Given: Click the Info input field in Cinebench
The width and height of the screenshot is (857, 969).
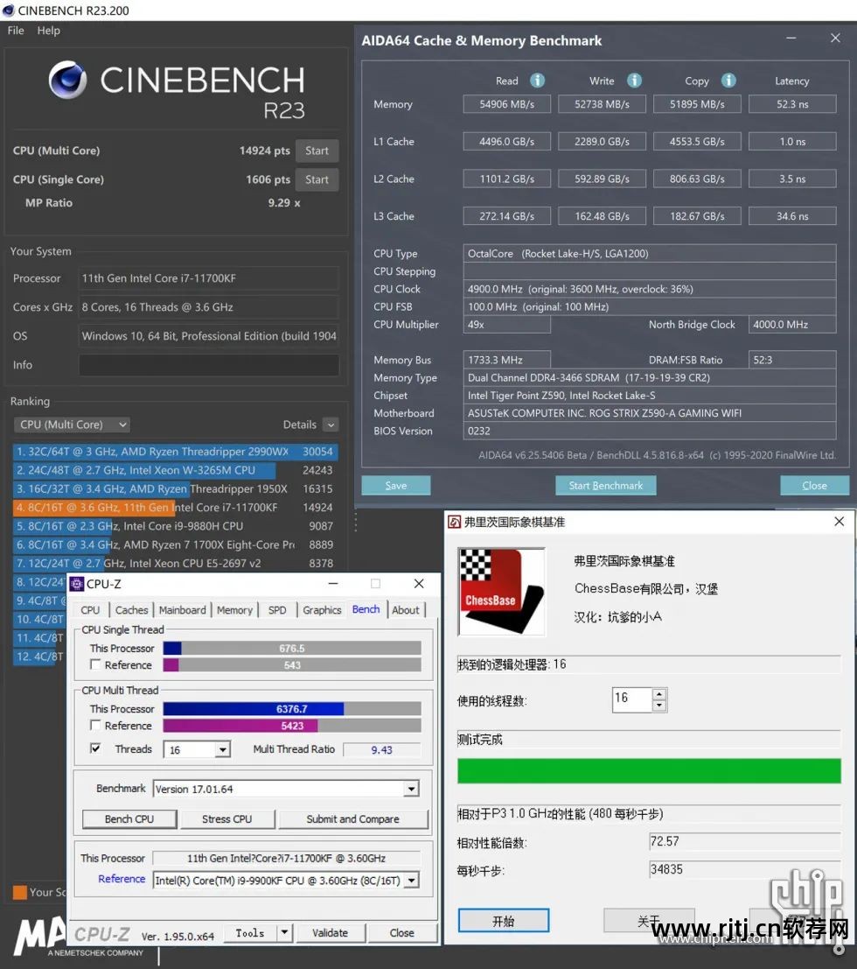Looking at the screenshot, I should (209, 365).
